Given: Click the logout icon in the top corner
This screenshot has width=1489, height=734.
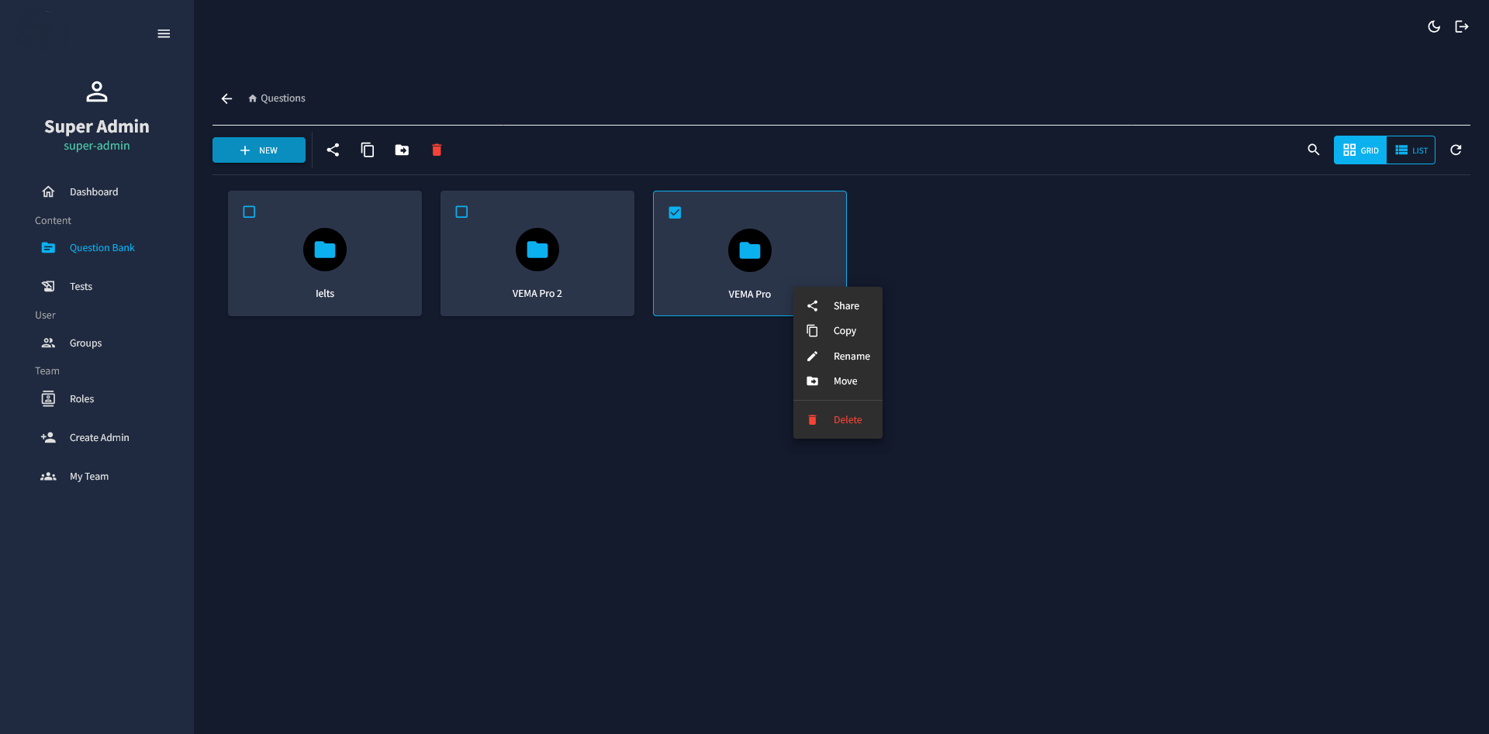Looking at the screenshot, I should click(x=1462, y=26).
